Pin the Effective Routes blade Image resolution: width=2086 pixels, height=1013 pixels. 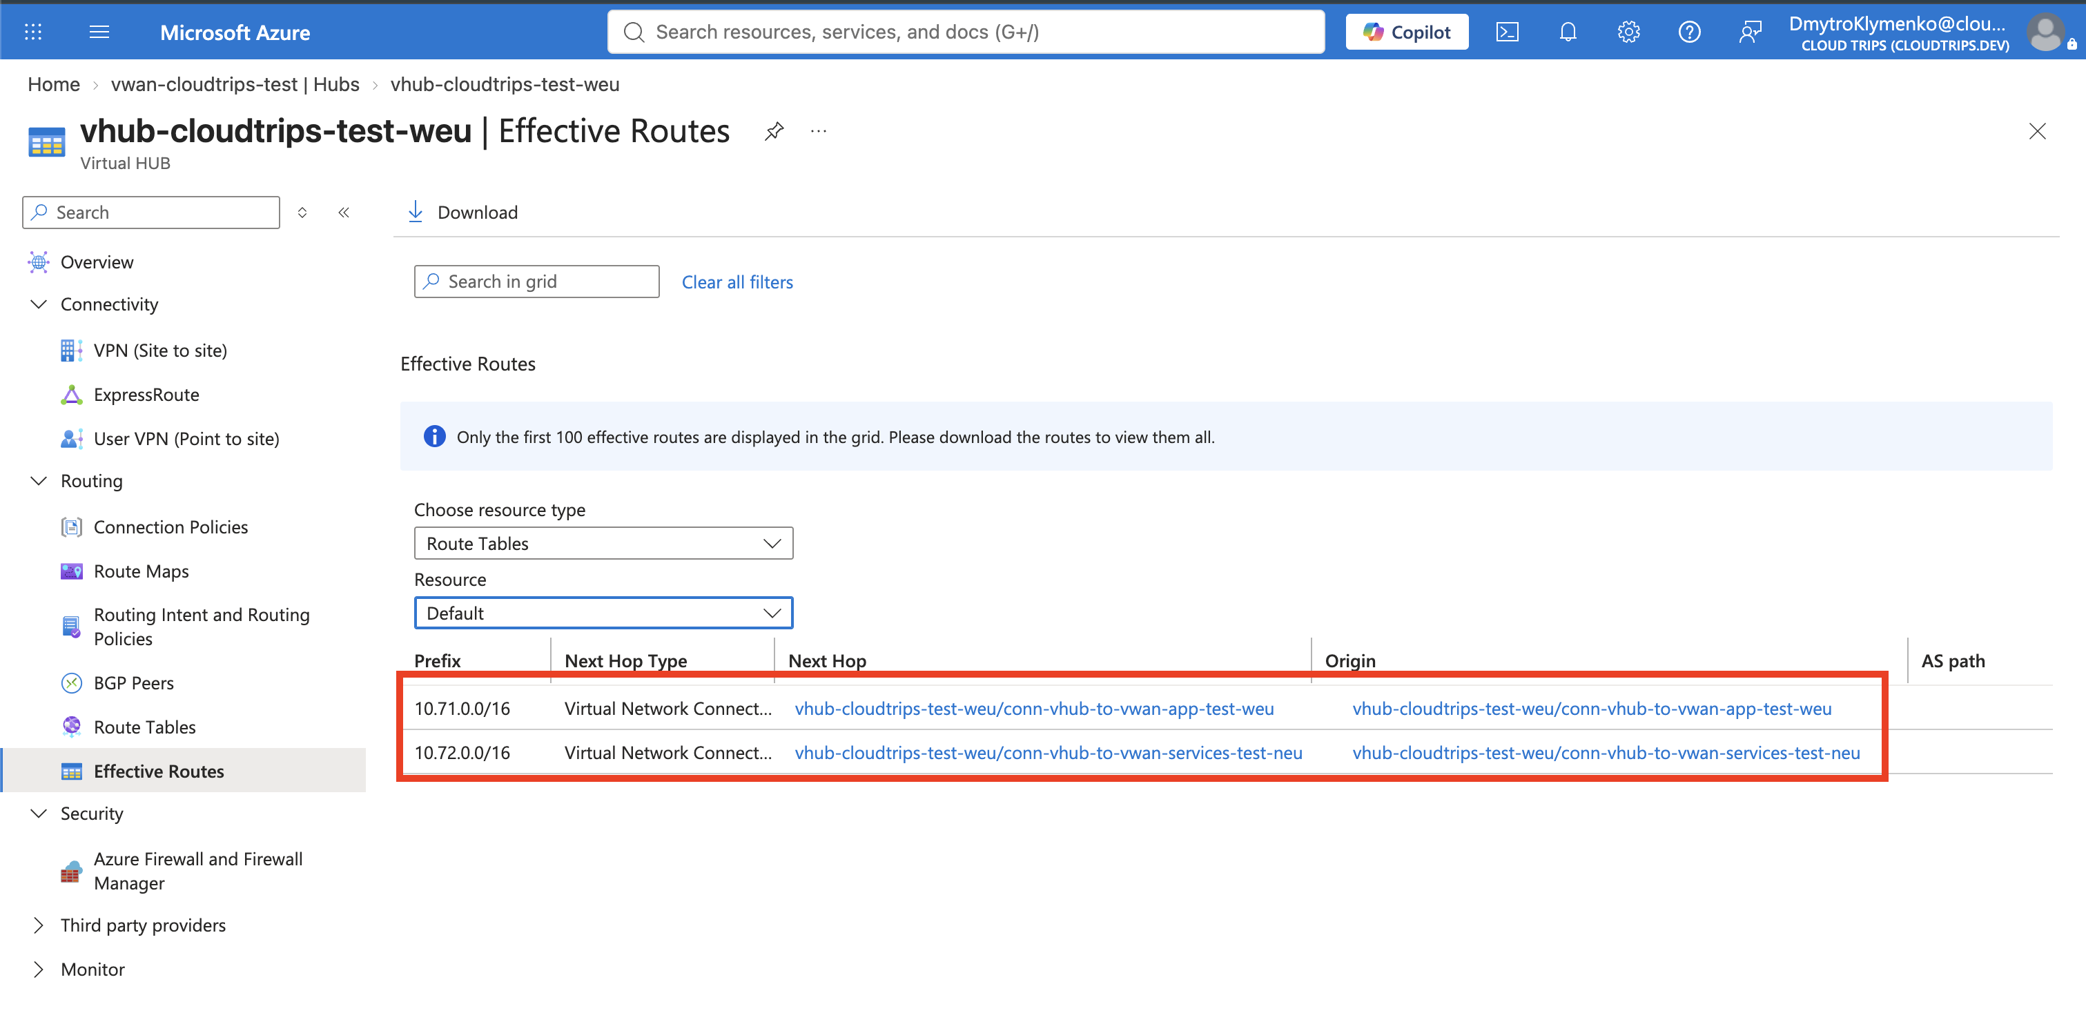coord(774,131)
